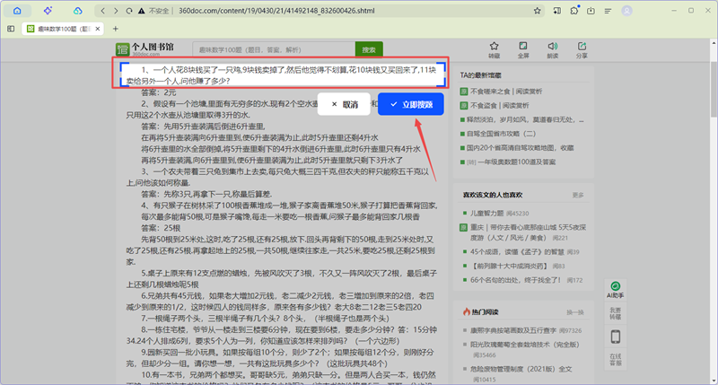718x385 pixels.
Task: Open link 45个成语，读懂《孟子》的智慧
Action: (517, 252)
